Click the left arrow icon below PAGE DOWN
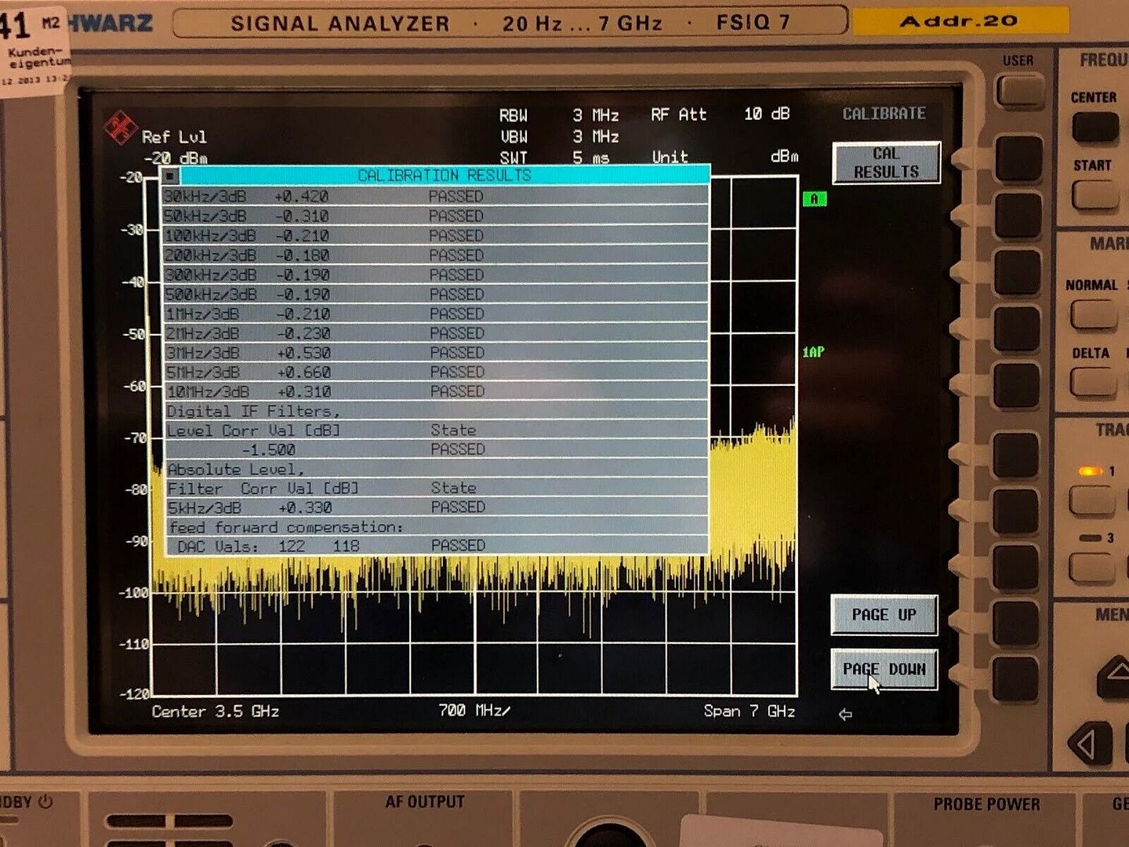This screenshot has width=1129, height=847. (x=845, y=714)
